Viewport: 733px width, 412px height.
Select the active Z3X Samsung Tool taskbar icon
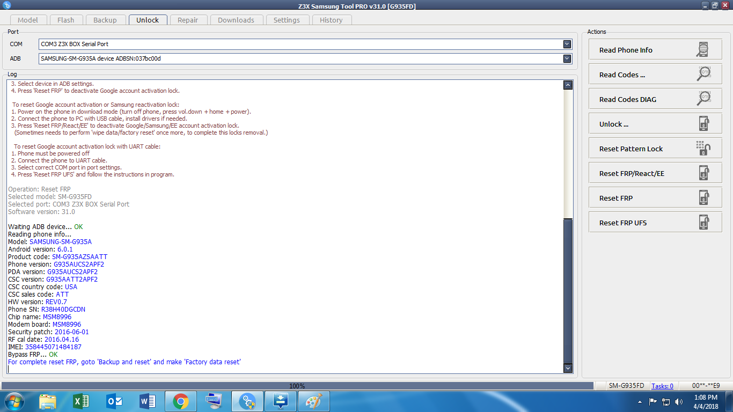tap(247, 401)
